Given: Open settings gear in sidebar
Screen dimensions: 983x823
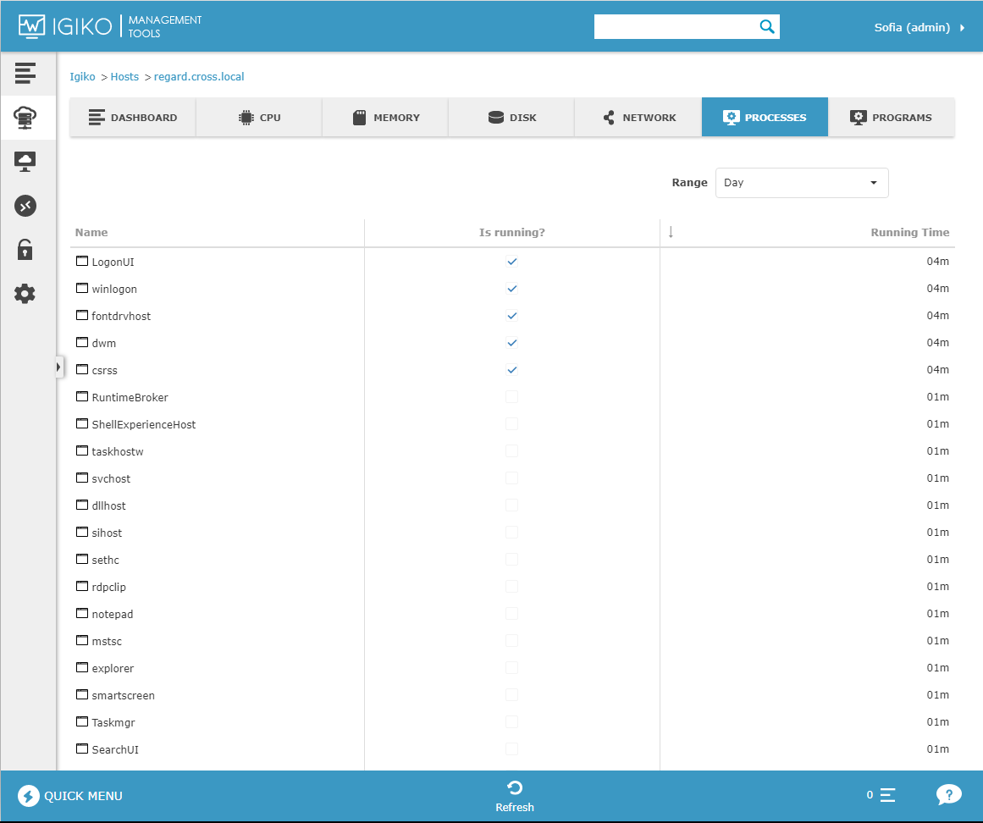Looking at the screenshot, I should pyautogui.click(x=25, y=294).
